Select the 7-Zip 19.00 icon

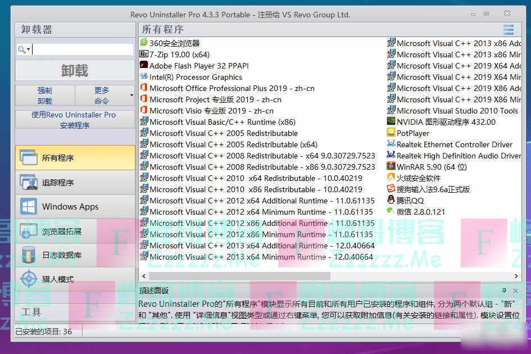click(x=144, y=54)
